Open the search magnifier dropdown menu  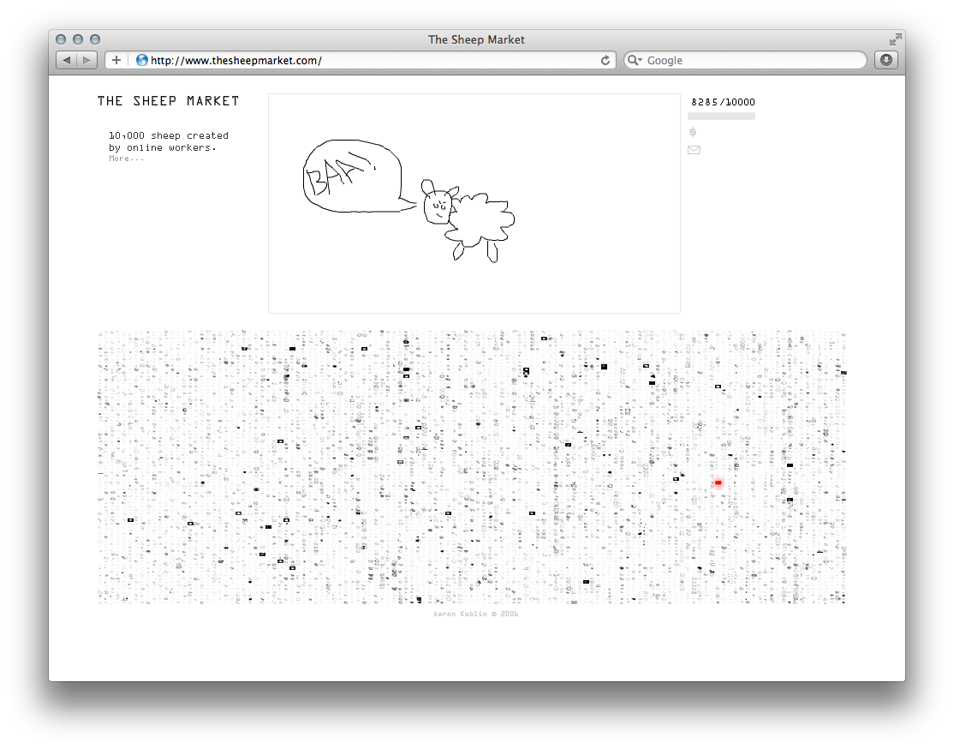tap(635, 60)
